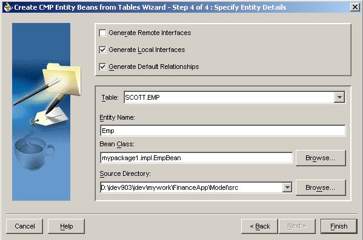Image resolution: width=363 pixels, height=240 pixels.
Task: Open Help for this wizard
Action: pos(66,226)
